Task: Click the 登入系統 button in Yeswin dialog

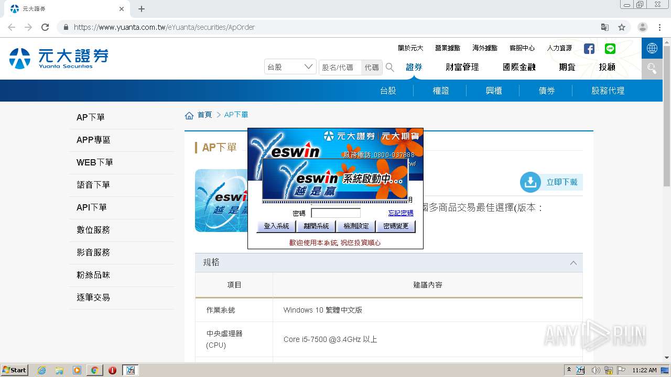Action: (x=276, y=226)
